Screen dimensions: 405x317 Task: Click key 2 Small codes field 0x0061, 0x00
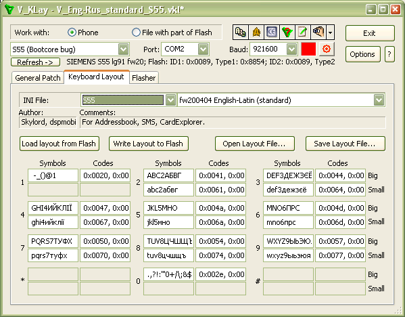point(221,190)
